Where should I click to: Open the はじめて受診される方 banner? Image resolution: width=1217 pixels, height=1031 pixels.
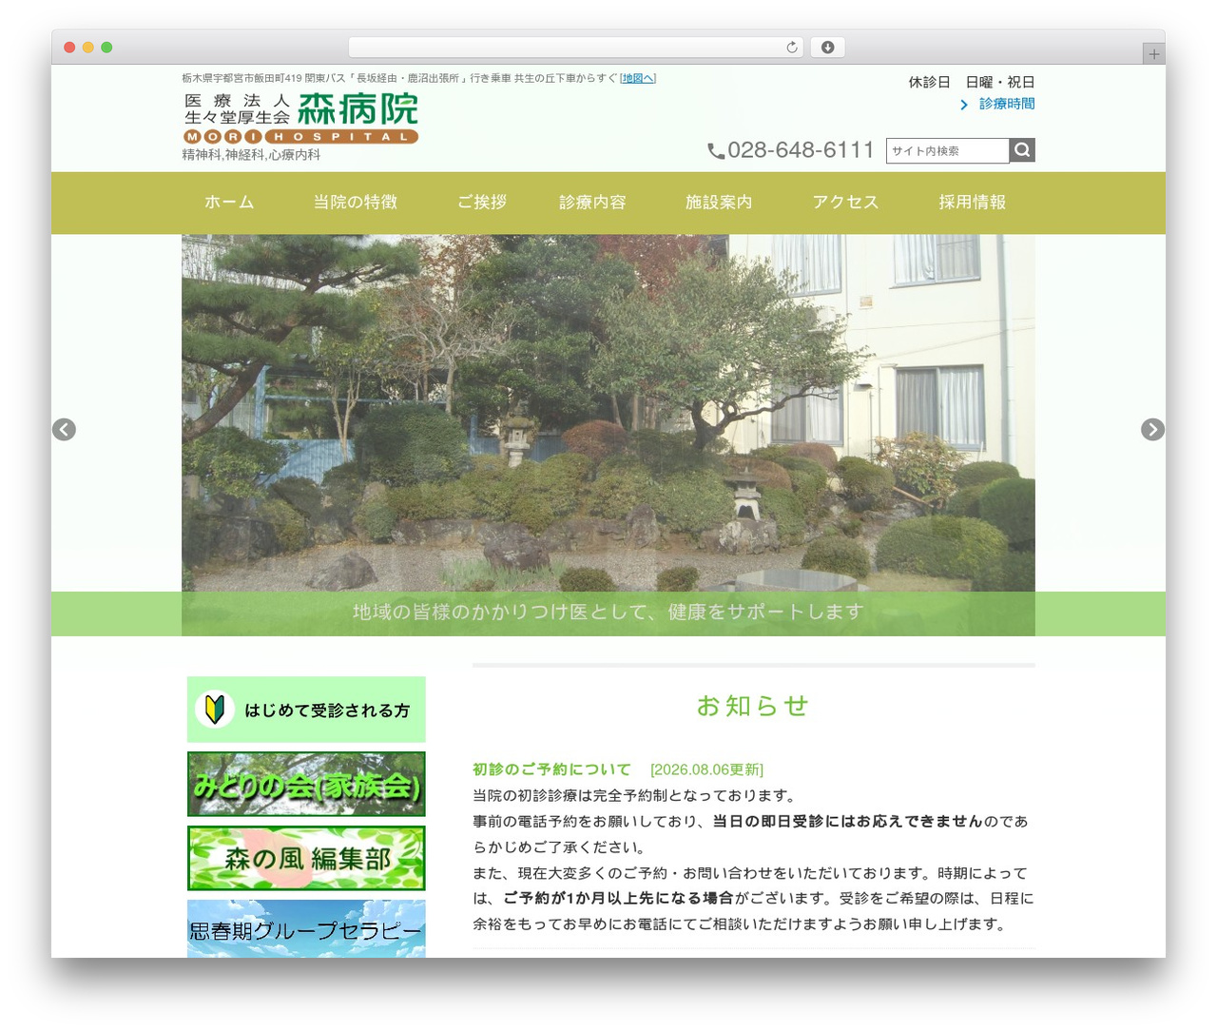pos(306,710)
